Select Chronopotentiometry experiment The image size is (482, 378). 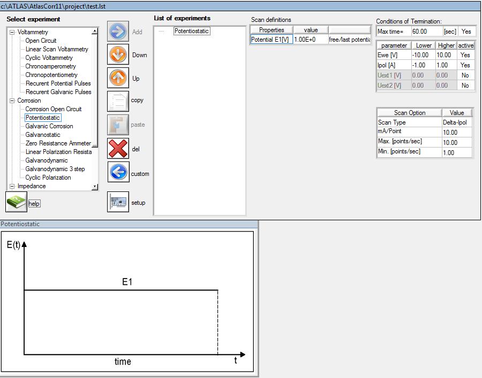pyautogui.click(x=51, y=75)
